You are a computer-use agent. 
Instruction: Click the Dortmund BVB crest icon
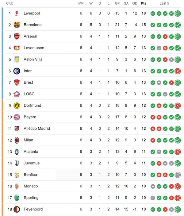[x=17, y=105]
